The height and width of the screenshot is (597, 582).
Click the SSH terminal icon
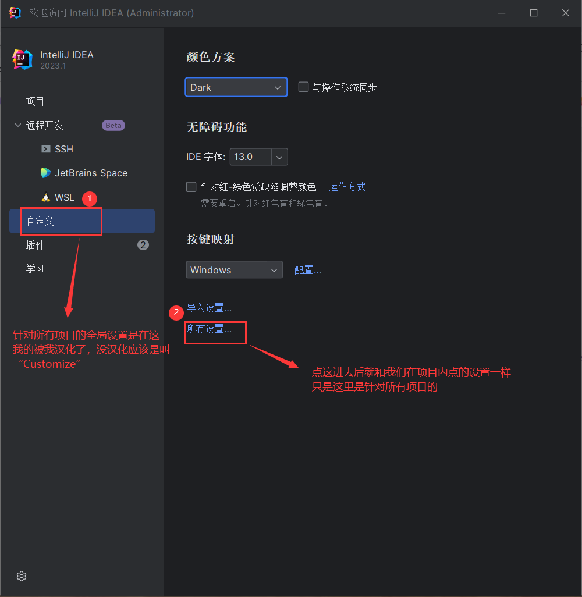(x=46, y=149)
